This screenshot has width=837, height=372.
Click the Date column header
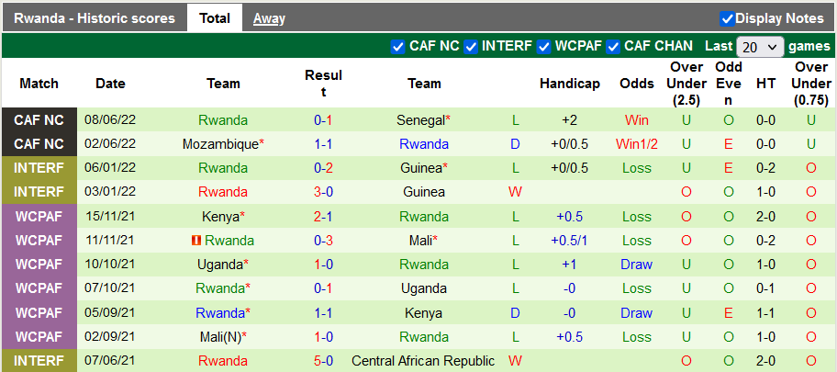110,84
